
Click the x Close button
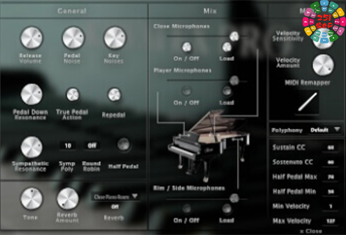[310, 231]
